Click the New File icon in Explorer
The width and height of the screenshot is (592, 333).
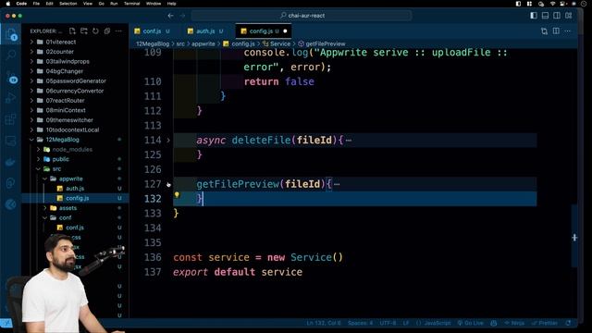click(72, 31)
